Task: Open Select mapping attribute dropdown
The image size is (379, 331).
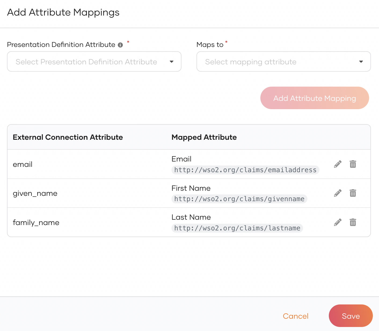Action: point(284,61)
